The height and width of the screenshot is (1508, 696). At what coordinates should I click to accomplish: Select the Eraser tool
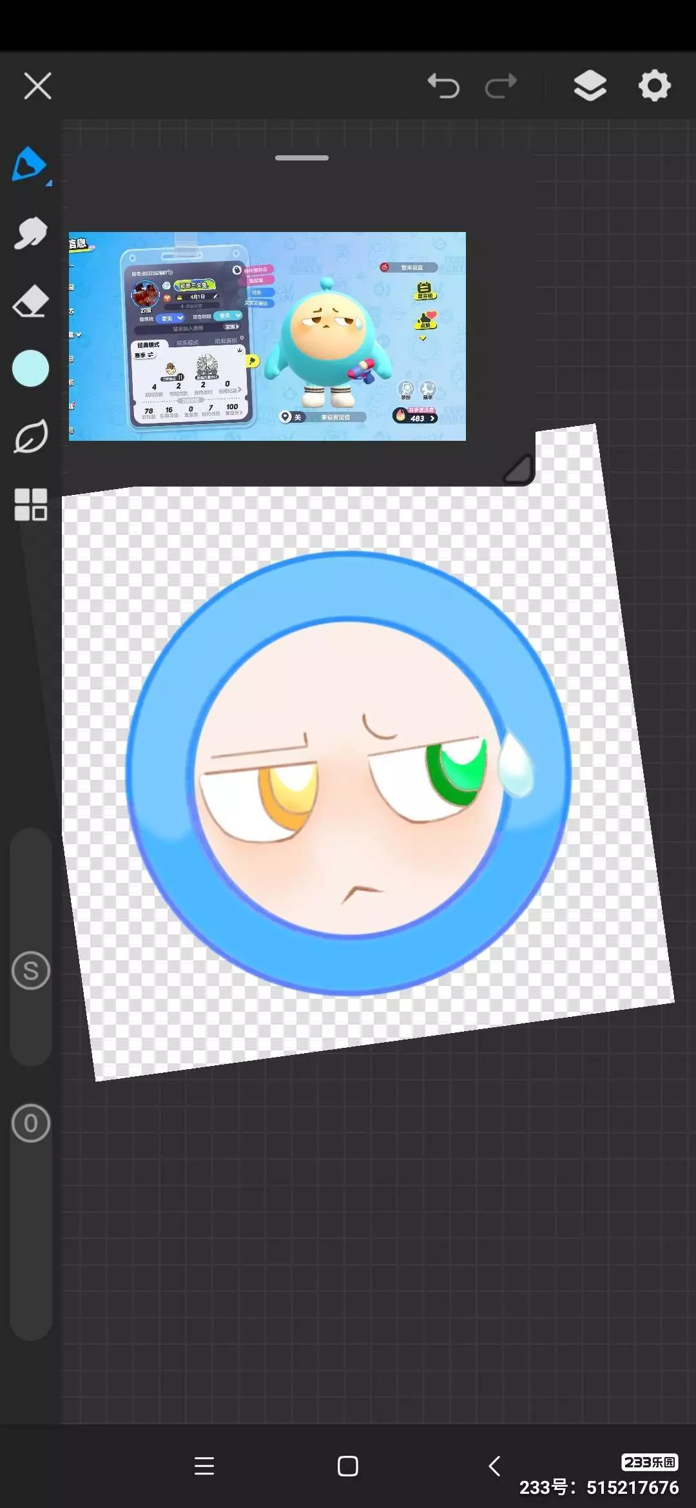point(30,301)
